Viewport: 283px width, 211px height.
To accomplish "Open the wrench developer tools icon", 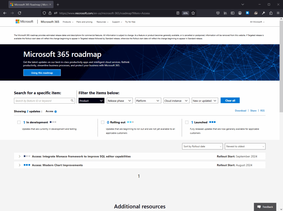I will pyautogui.click(x=263, y=13).
